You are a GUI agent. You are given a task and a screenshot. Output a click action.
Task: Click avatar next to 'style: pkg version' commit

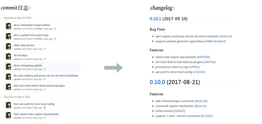click(x=9, y=47)
